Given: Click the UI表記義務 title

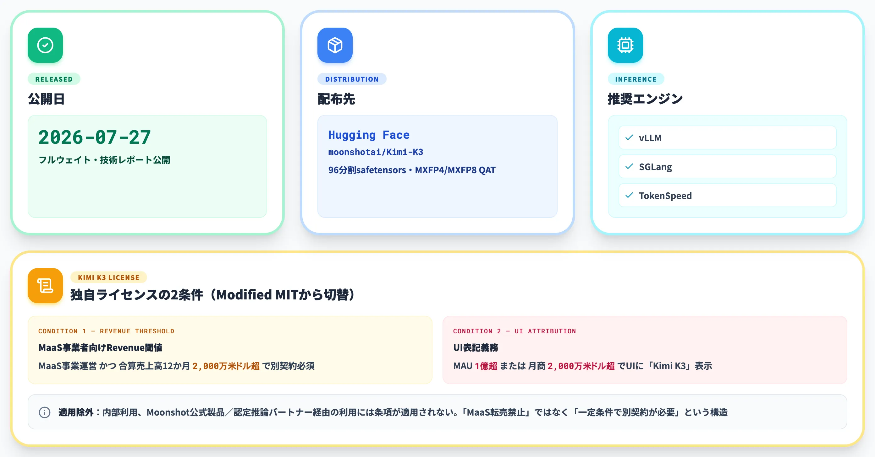Looking at the screenshot, I should tap(476, 348).
